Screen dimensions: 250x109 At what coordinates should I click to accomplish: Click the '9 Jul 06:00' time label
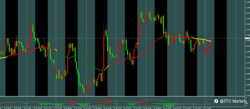(8, 108)
